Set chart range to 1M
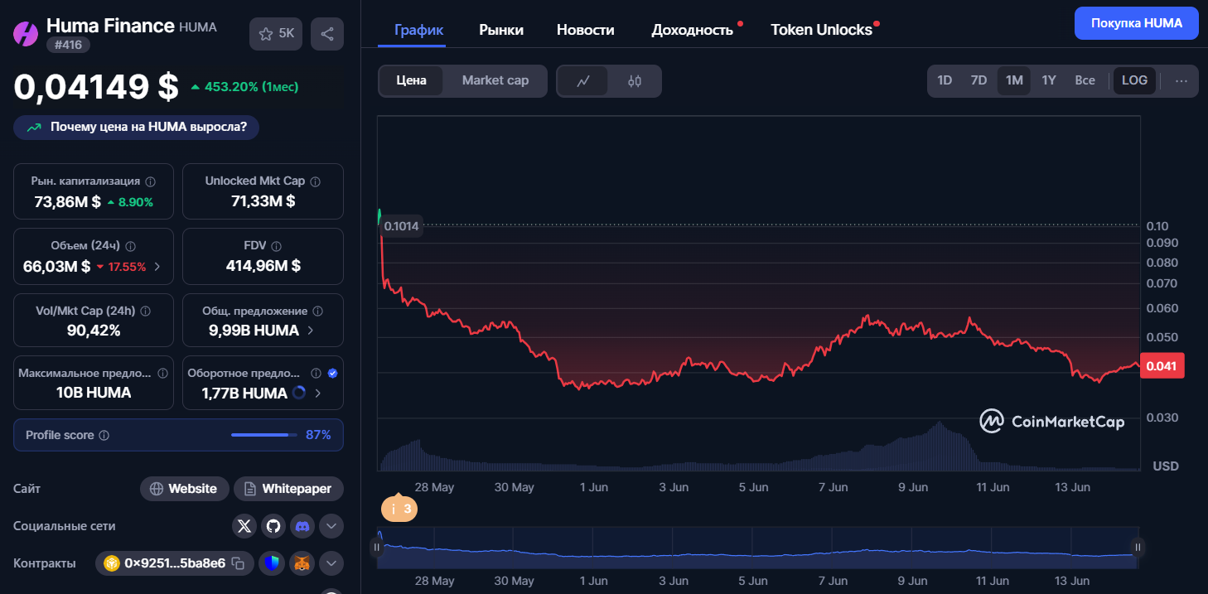This screenshot has height=594, width=1208. point(1014,80)
